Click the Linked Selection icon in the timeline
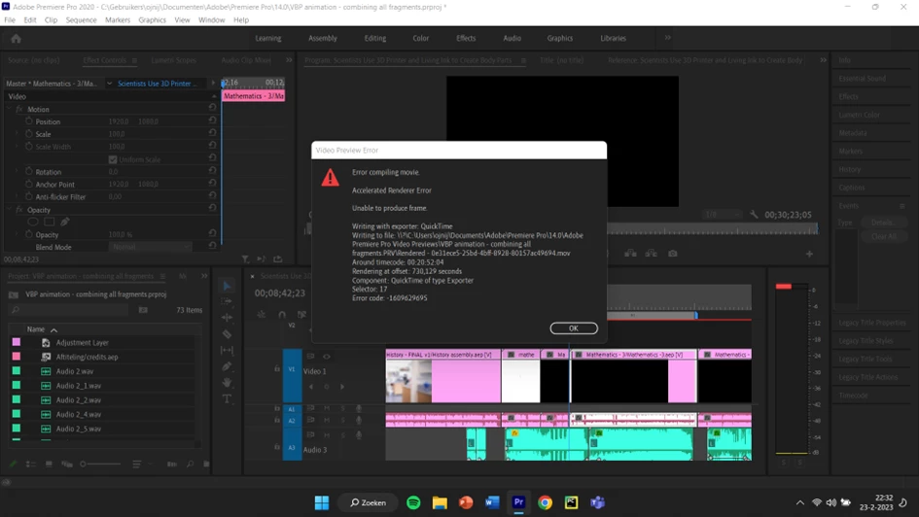Image resolution: width=919 pixels, height=517 pixels. (301, 315)
